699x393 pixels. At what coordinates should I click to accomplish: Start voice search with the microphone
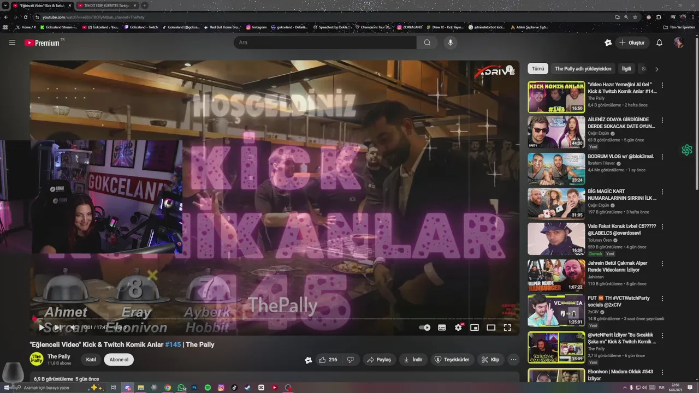pos(450,43)
